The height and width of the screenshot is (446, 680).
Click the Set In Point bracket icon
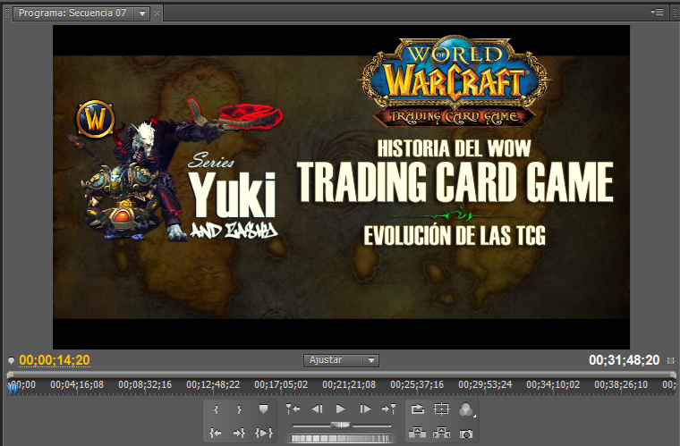click(x=216, y=409)
